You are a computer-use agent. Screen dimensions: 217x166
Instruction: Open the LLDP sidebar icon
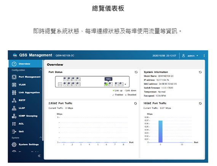pyautogui.click(x=14, y=108)
